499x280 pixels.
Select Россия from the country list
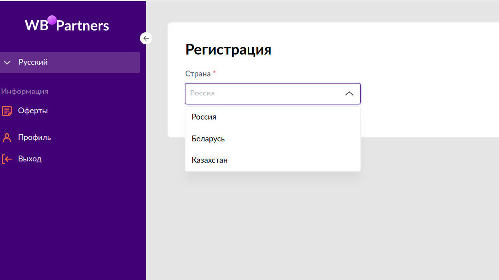point(204,117)
